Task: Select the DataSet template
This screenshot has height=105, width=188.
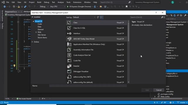Action: pos(97,66)
